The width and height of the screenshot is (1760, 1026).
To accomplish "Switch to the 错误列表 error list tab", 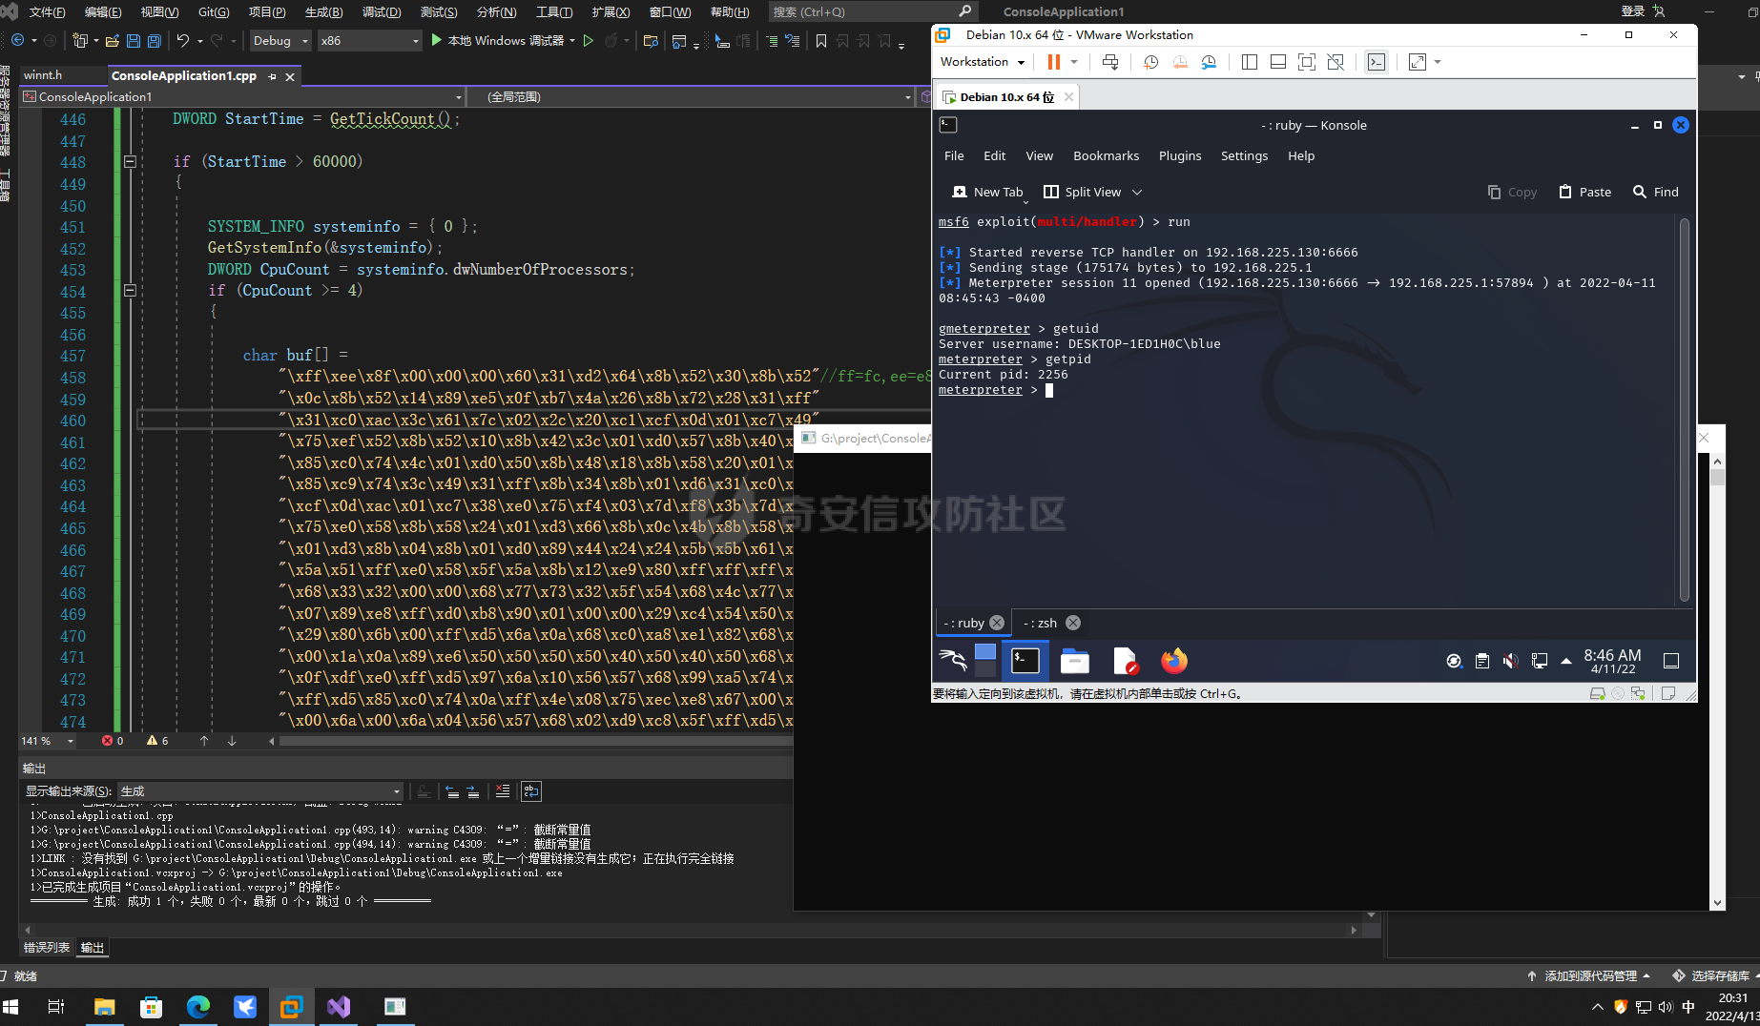I will (x=47, y=948).
